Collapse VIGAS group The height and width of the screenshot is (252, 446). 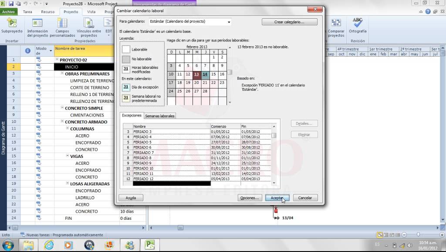pyautogui.click(x=68, y=156)
